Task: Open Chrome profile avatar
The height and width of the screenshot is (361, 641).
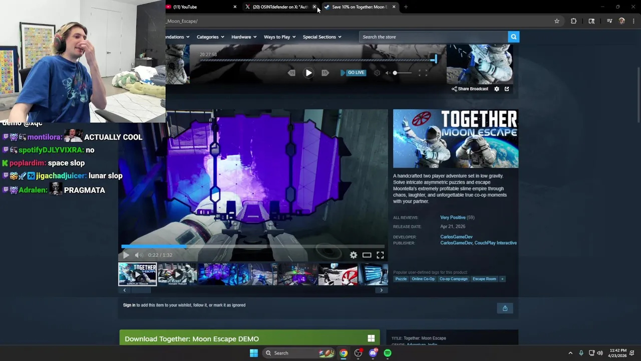Action: click(x=622, y=21)
